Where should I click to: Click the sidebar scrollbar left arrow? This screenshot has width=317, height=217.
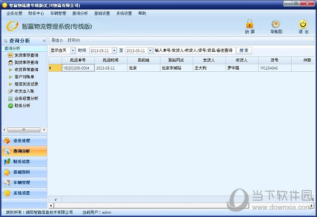coord(4,129)
